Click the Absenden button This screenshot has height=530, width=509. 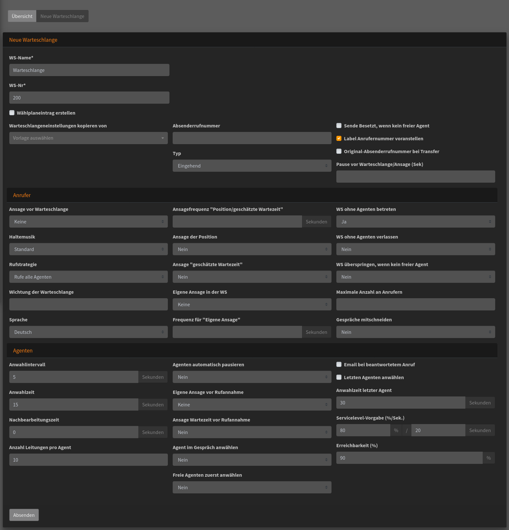pyautogui.click(x=24, y=515)
